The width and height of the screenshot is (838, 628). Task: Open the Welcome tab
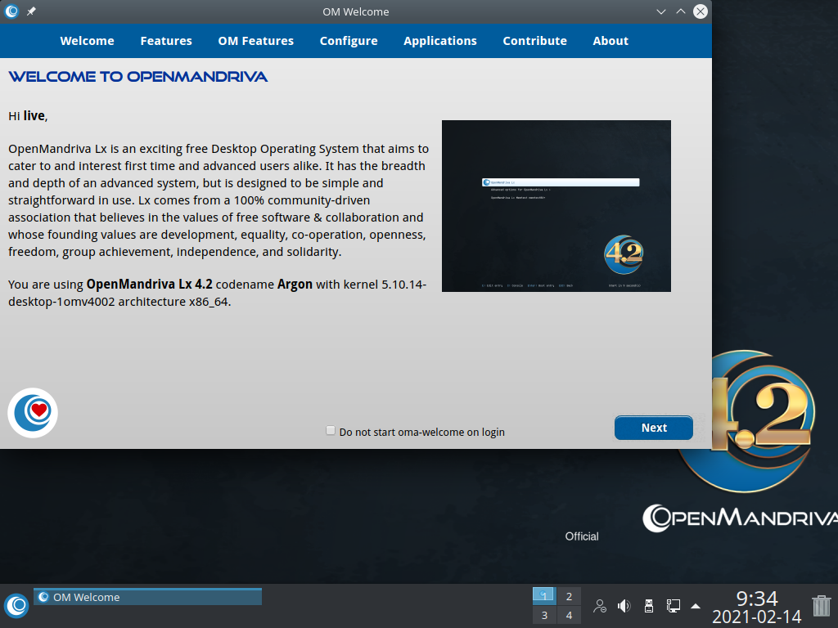(87, 41)
